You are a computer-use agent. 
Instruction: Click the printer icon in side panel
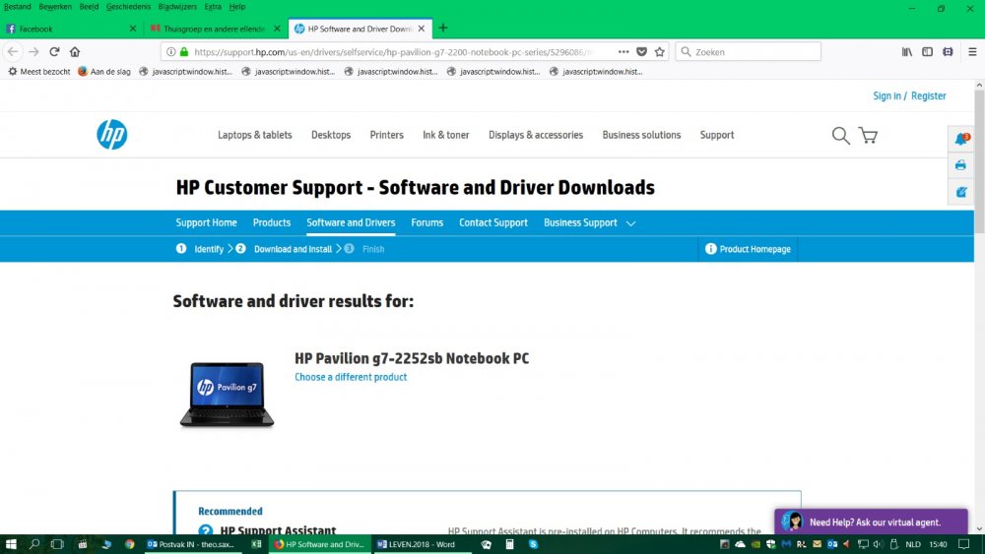pos(960,165)
